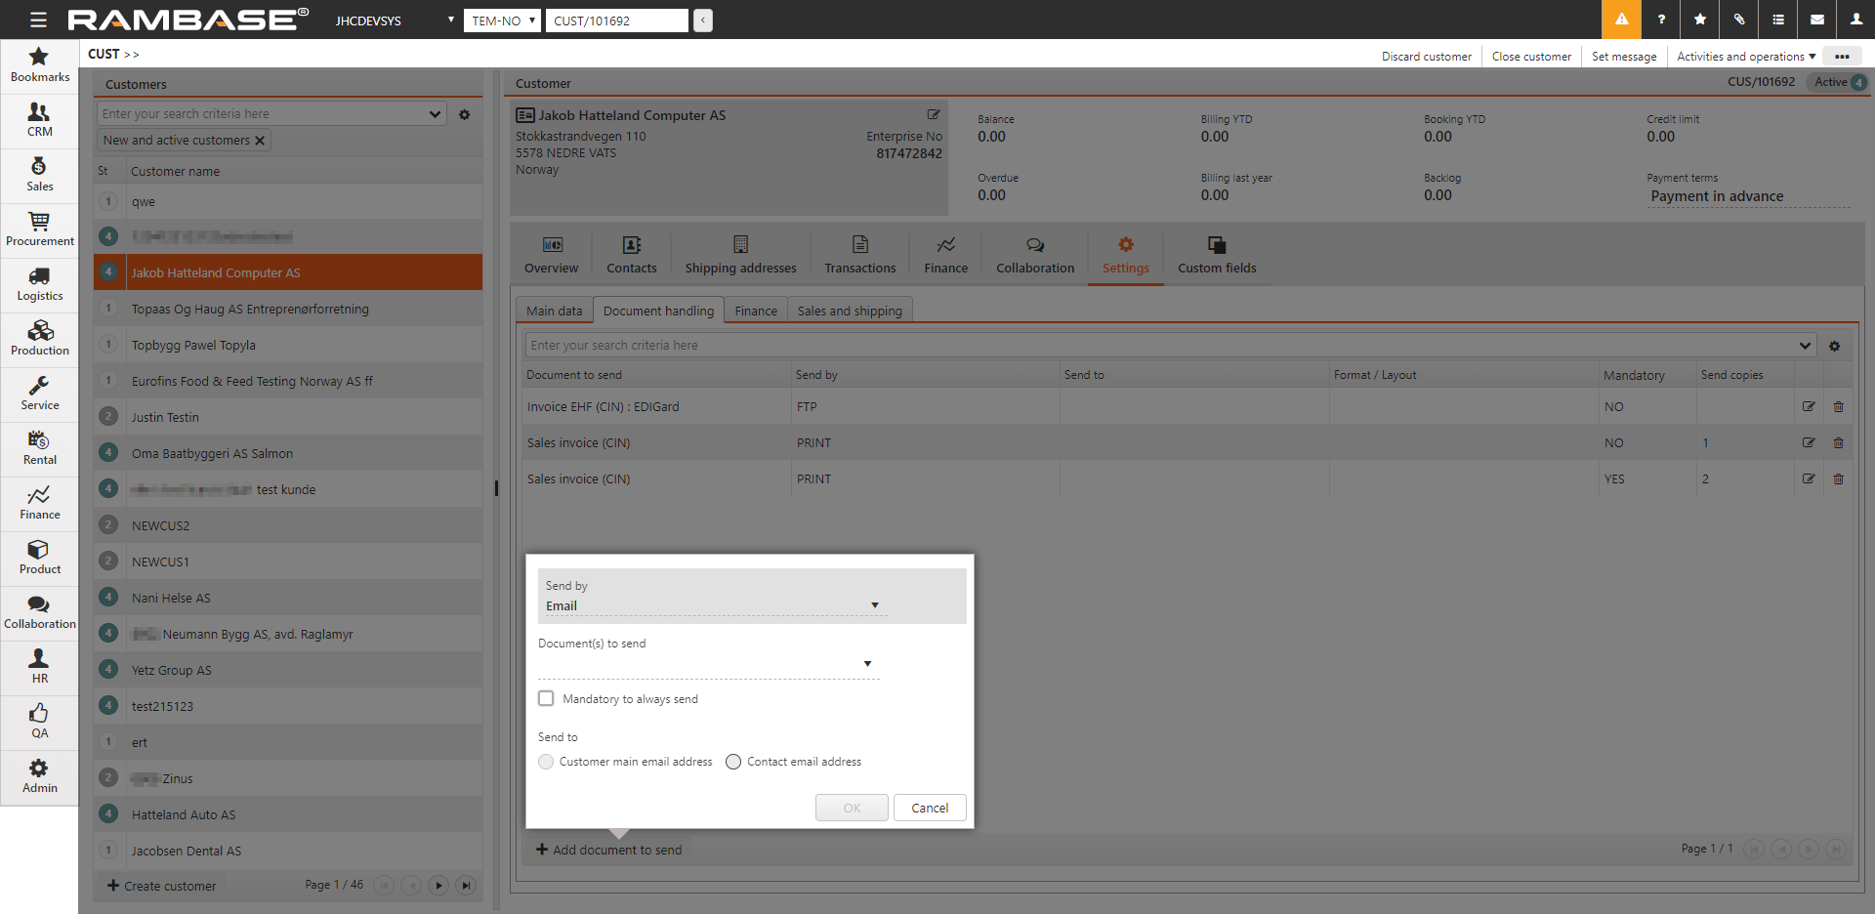This screenshot has height=915, width=1875.
Task: Click Create customer link
Action: coord(162,886)
